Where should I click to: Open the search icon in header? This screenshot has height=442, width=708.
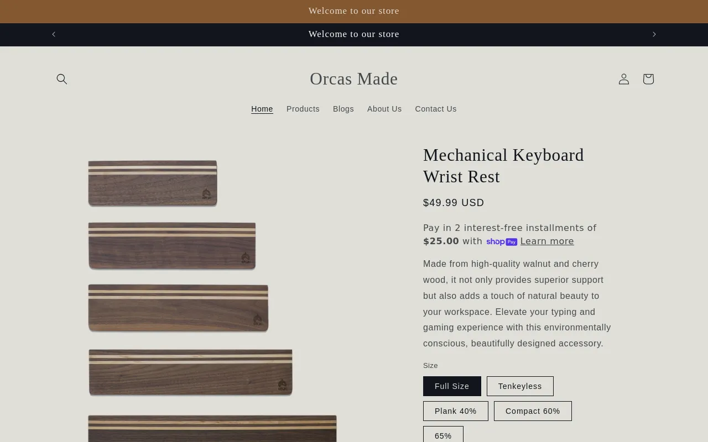(62, 79)
